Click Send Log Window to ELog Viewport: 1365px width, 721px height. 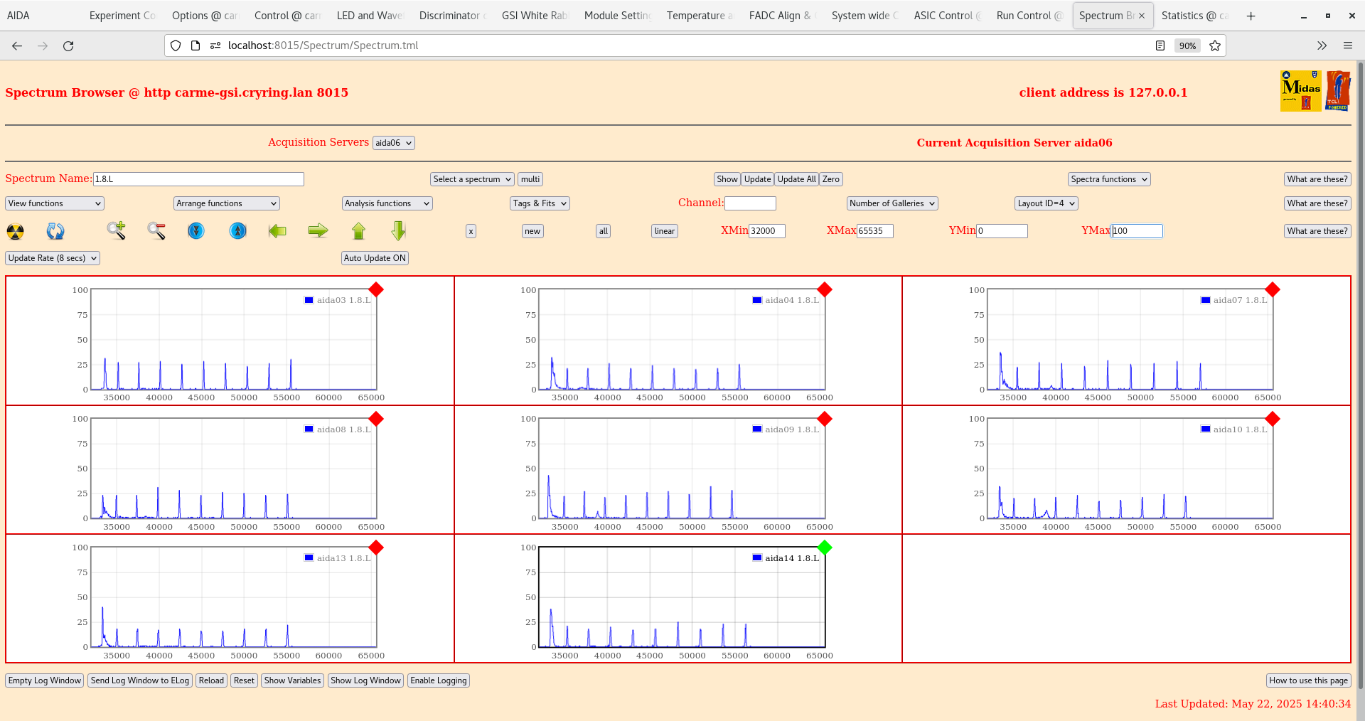pyautogui.click(x=139, y=680)
